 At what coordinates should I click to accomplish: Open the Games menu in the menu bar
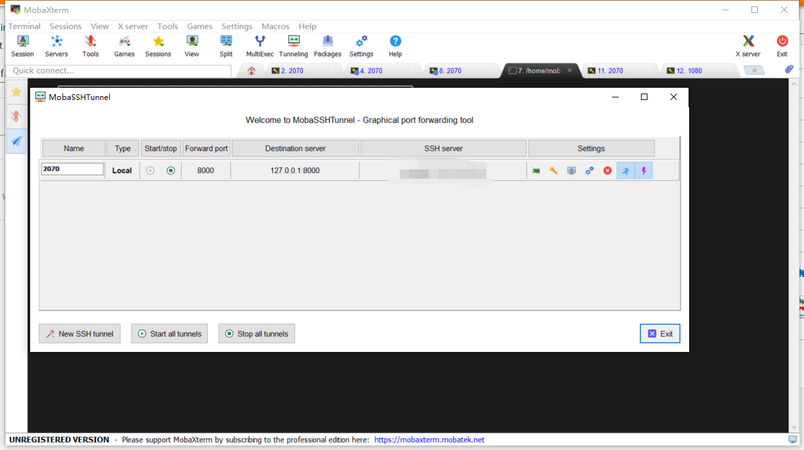pyautogui.click(x=200, y=26)
